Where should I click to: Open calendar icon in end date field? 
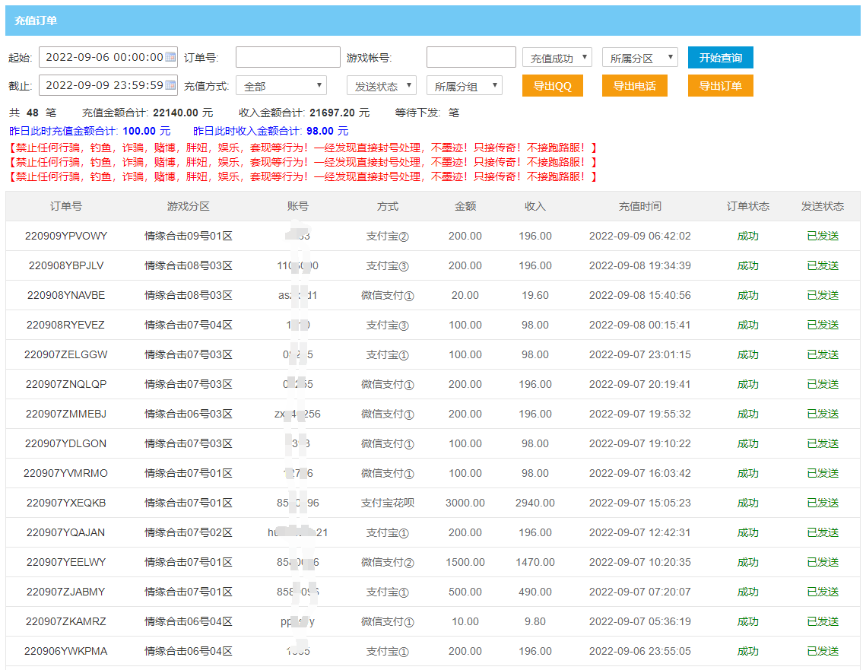click(170, 85)
